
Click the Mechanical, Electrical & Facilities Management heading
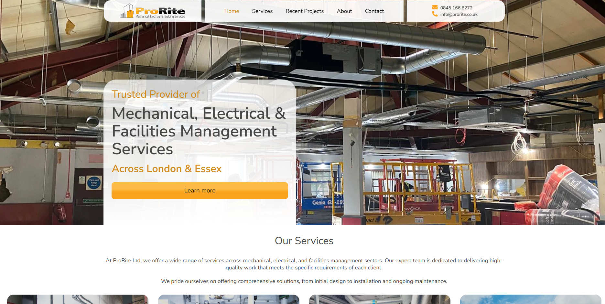click(x=199, y=131)
